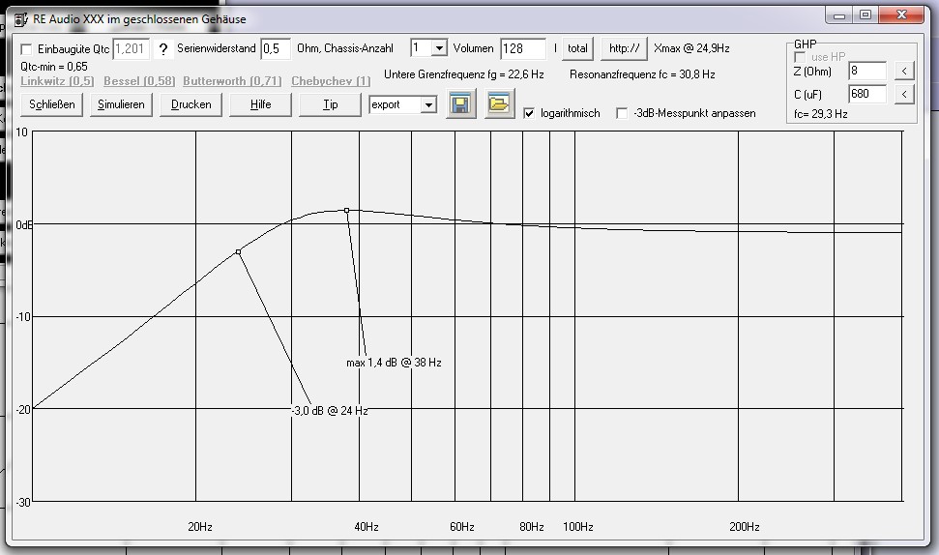Close the RE Audio XXX window
Screen dimensions: 939x555
[x=901, y=15]
